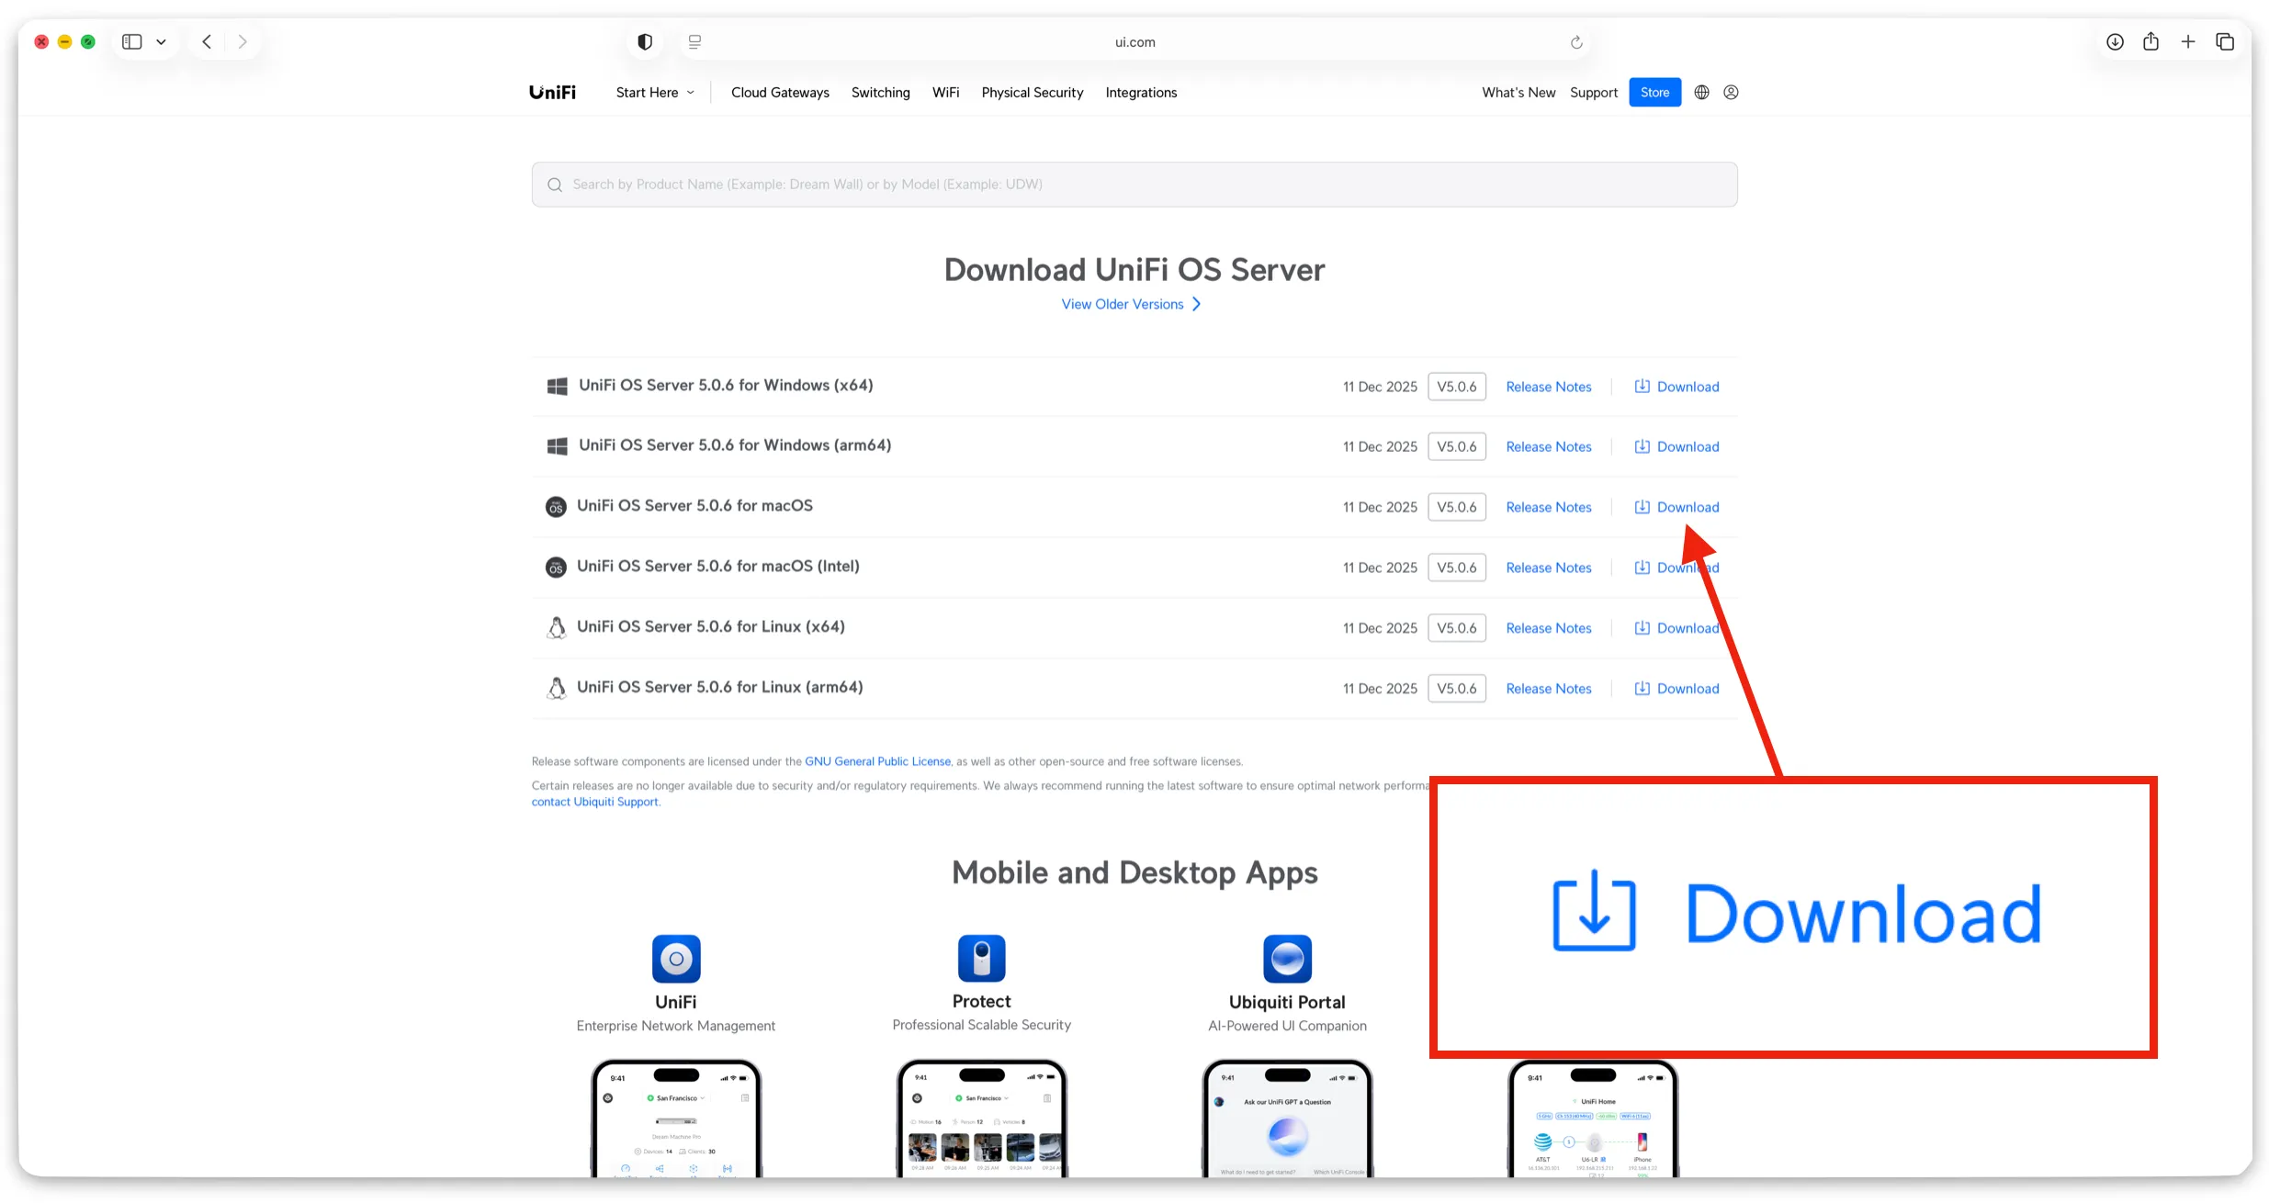
Task: Click Safari's privacy shield icon
Action: click(645, 41)
